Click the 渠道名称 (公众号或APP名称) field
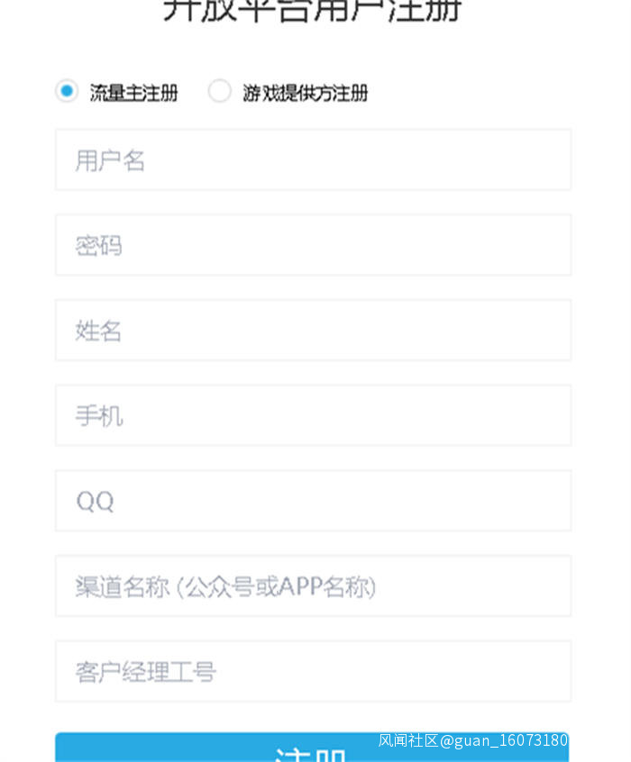631x762 pixels. (x=313, y=586)
